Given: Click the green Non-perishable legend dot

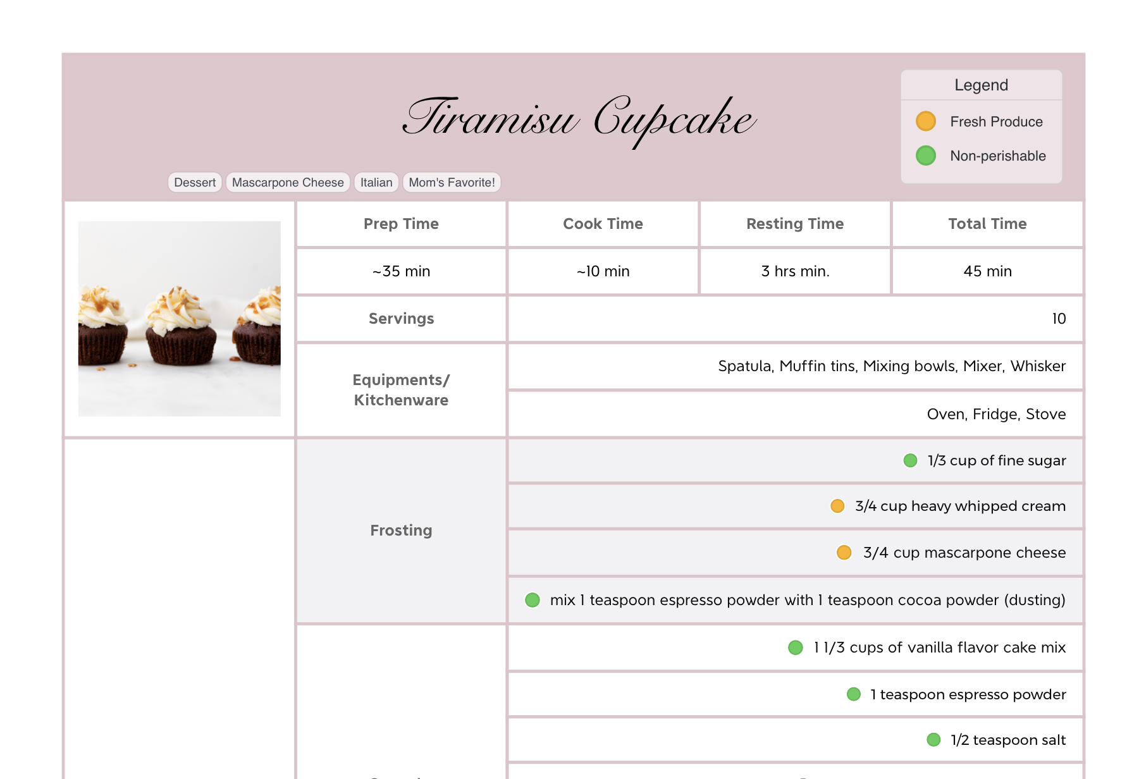Looking at the screenshot, I should click(926, 155).
